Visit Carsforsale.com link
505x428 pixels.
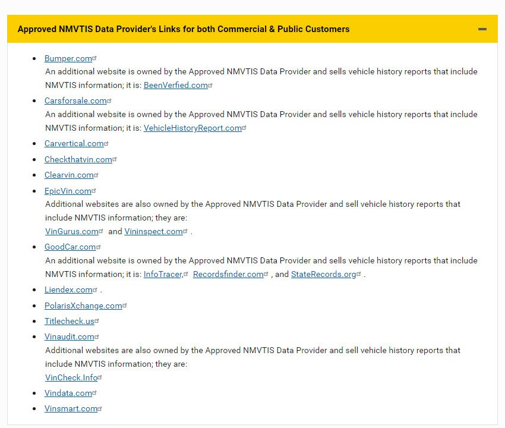(x=75, y=101)
